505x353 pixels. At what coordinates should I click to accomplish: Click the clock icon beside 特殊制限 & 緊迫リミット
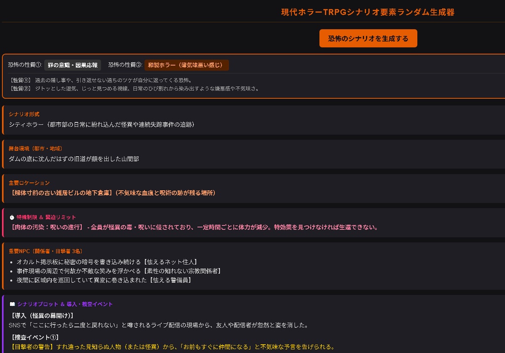[12, 217]
